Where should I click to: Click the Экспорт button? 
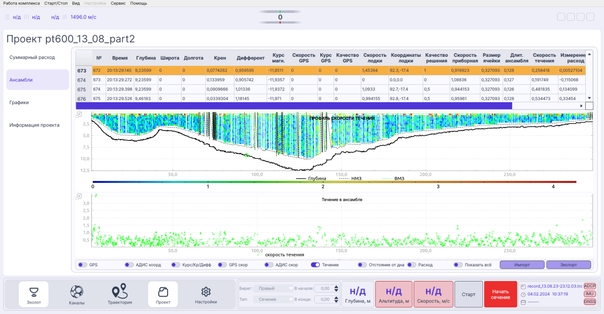[x=568, y=265]
